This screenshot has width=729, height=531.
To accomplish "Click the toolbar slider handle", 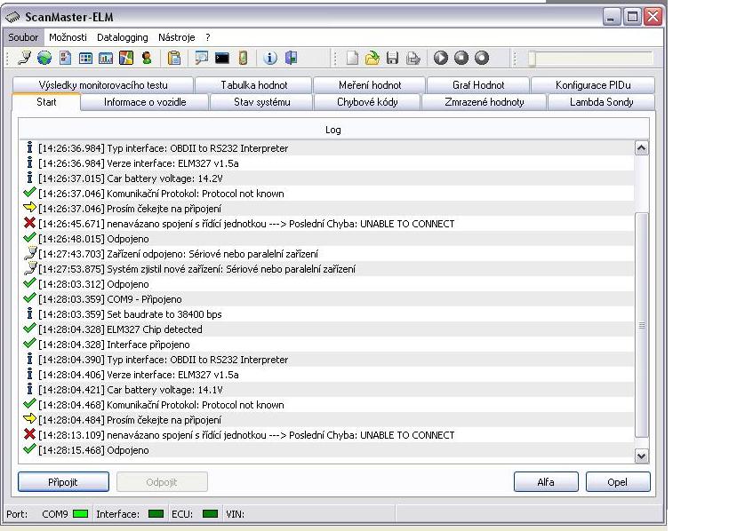I will [532, 59].
